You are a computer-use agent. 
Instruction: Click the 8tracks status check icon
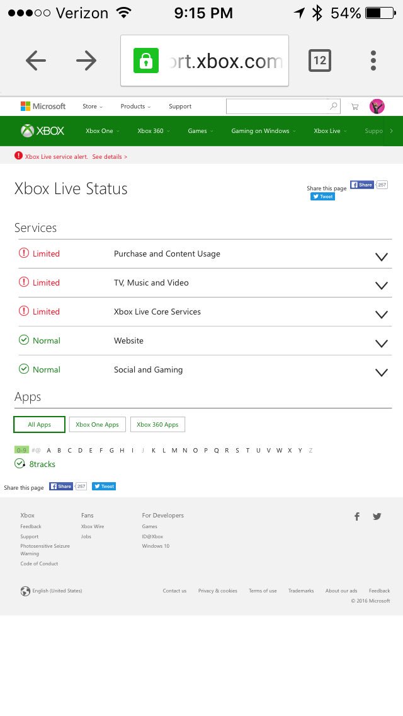pyautogui.click(x=20, y=463)
